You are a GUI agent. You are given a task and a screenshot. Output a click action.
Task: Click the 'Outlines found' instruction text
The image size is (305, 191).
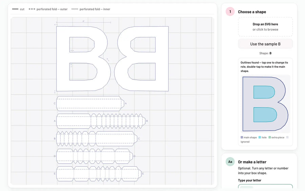tap(264, 66)
